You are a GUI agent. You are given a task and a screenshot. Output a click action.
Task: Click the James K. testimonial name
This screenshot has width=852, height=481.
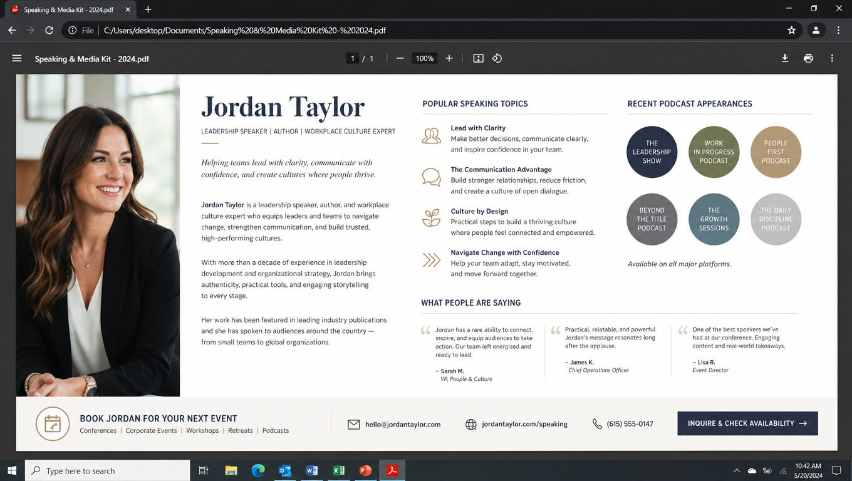[581, 363]
